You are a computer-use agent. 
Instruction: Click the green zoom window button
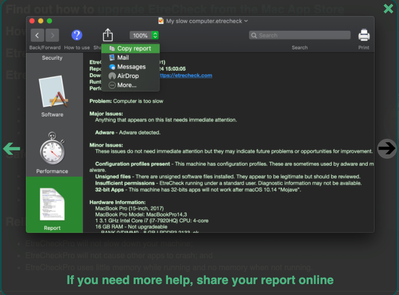(x=49, y=21)
